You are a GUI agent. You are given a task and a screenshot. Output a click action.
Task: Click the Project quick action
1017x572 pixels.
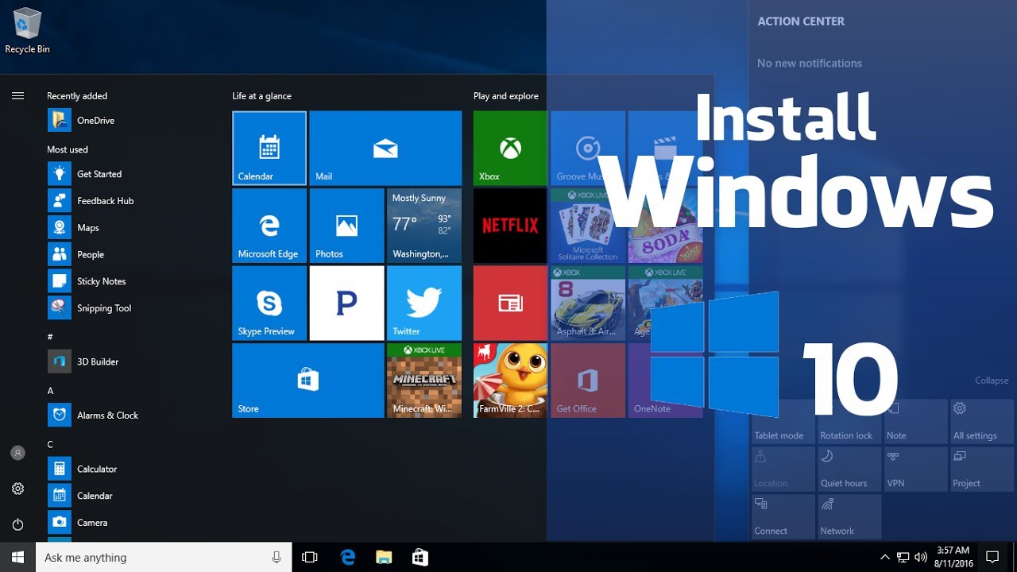click(x=982, y=469)
